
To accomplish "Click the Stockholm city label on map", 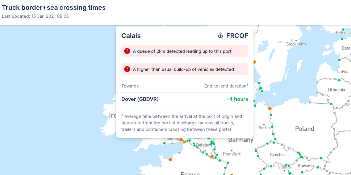I will point(296,44).
